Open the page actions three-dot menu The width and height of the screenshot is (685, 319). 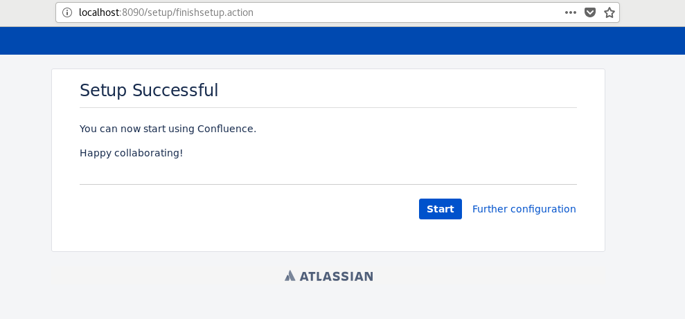(571, 12)
